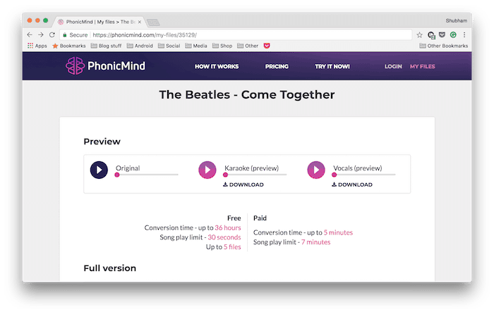Viewport: 494px width, 314px height.
Task: Open the How It Works page
Action: (217, 66)
